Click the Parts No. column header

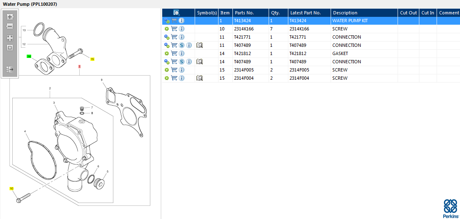point(251,13)
